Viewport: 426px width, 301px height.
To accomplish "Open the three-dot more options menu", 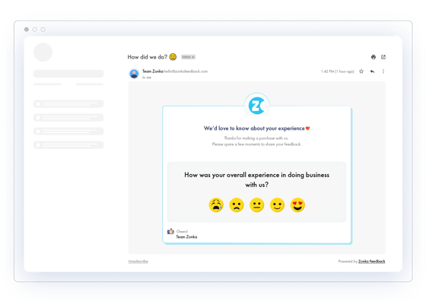I will click(383, 71).
